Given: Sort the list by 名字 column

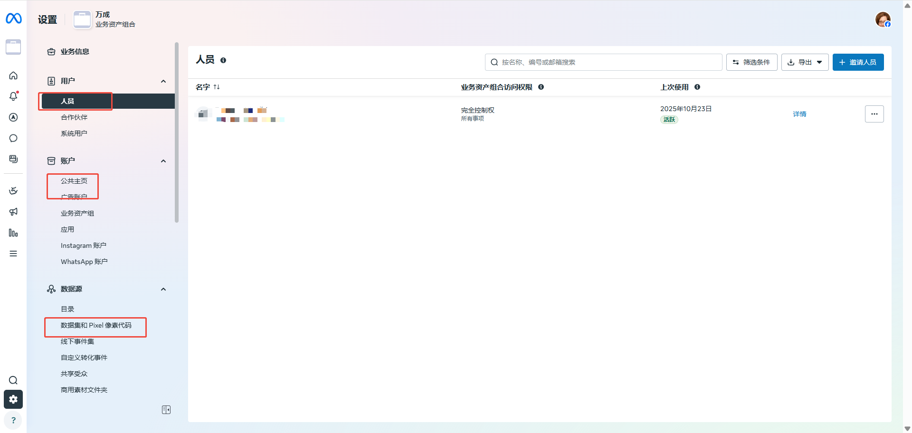Looking at the screenshot, I should [x=208, y=87].
